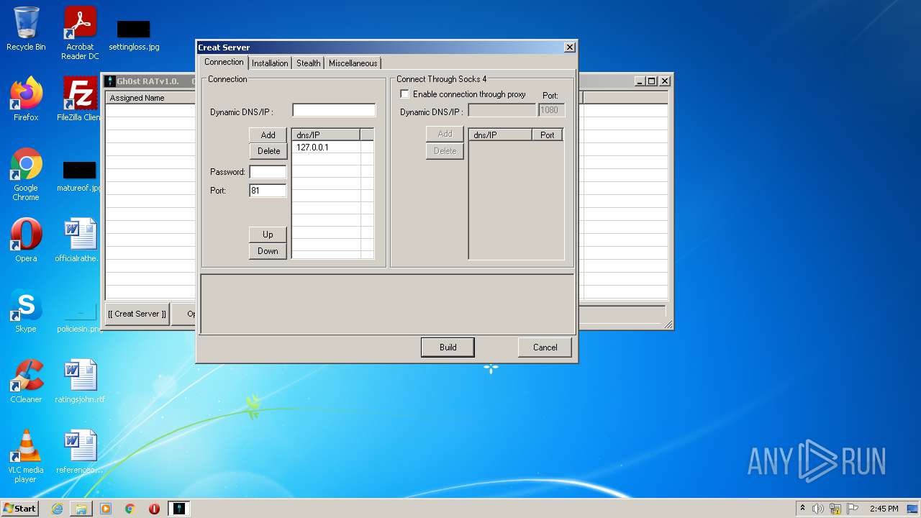Launch Google Chrome desktop shortcut
Image resolution: width=921 pixels, height=518 pixels.
pos(26,174)
